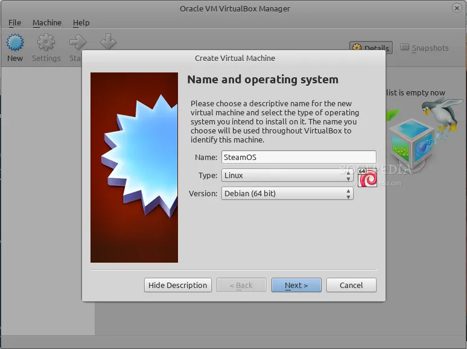Click the Snapshots camera icon
The height and width of the screenshot is (349, 467).
[x=404, y=48]
